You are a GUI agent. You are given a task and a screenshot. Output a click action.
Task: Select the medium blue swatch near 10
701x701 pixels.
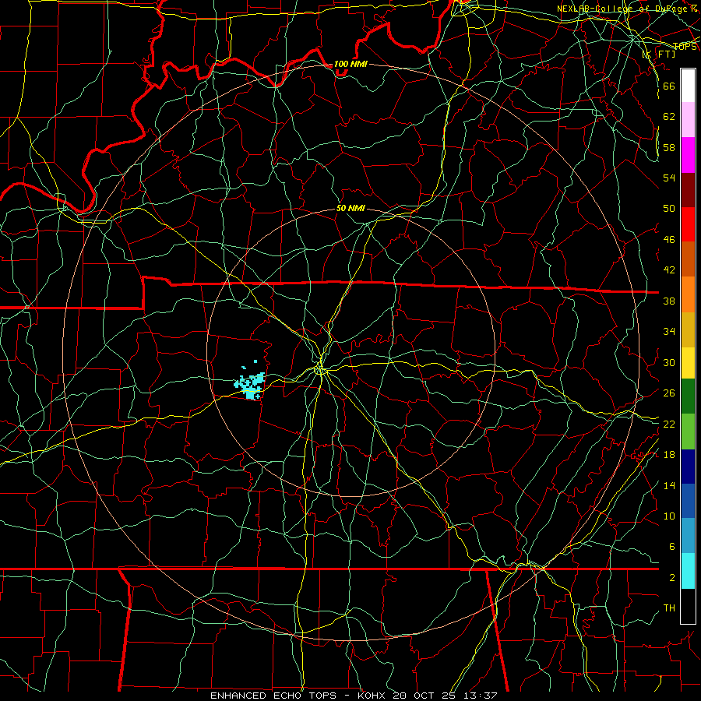coord(688,501)
